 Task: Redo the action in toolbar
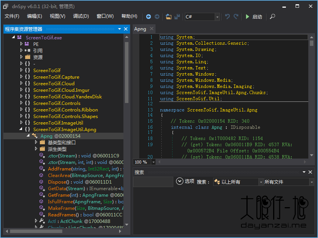pyautogui.click(x=236, y=17)
